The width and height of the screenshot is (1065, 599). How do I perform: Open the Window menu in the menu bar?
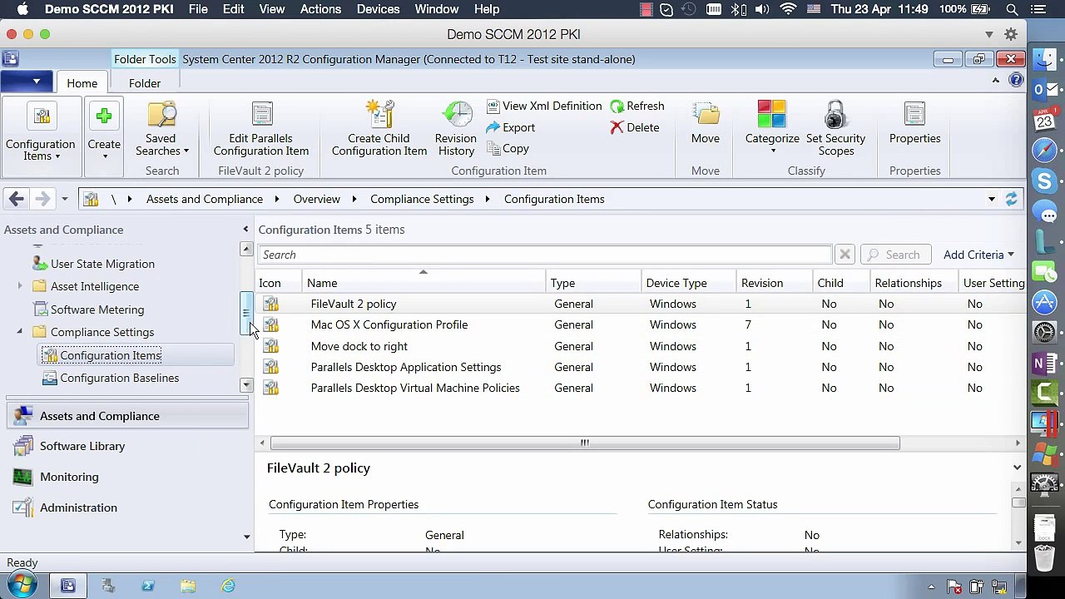tap(437, 9)
